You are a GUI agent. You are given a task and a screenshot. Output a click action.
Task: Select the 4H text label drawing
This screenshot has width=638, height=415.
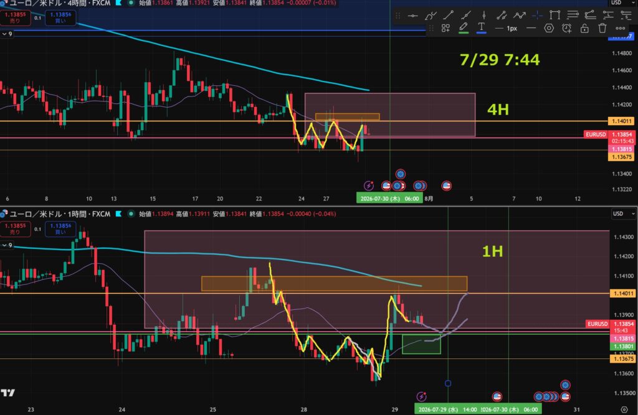(x=498, y=110)
